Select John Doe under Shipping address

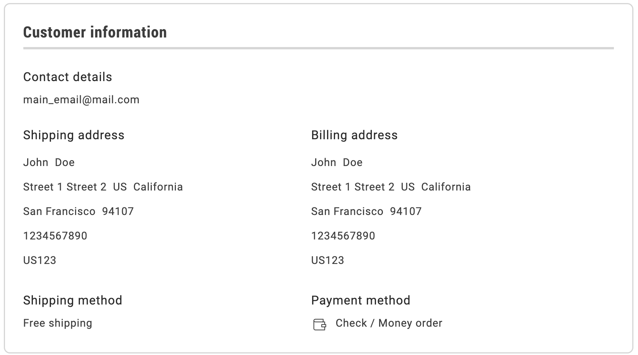(x=49, y=163)
